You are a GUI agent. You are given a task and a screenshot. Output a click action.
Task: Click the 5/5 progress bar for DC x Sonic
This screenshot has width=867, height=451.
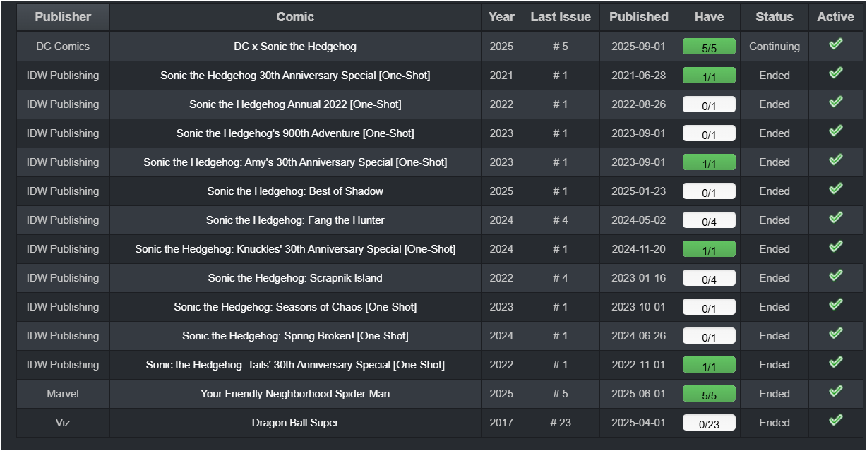[709, 47]
